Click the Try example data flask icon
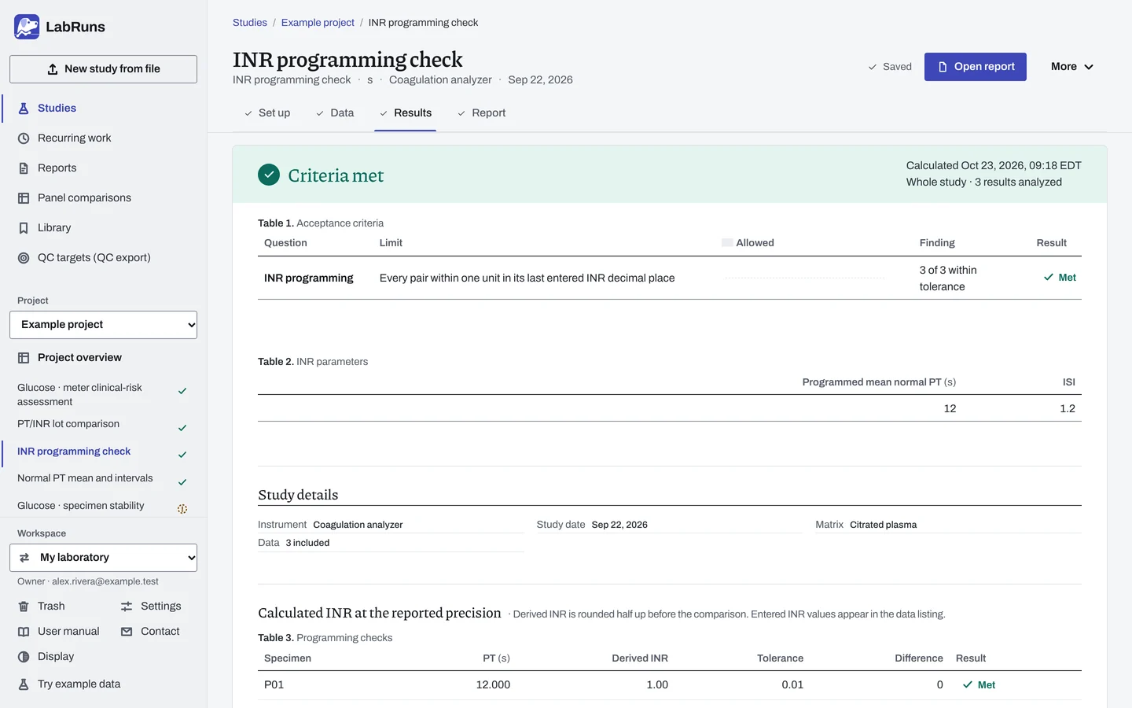Viewport: 1132px width, 708px height. tap(24, 684)
